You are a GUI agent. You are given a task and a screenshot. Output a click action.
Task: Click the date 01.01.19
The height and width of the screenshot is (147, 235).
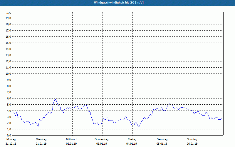click(41, 144)
